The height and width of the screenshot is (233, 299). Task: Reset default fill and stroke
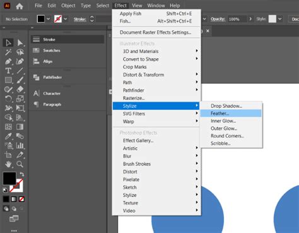5,190
